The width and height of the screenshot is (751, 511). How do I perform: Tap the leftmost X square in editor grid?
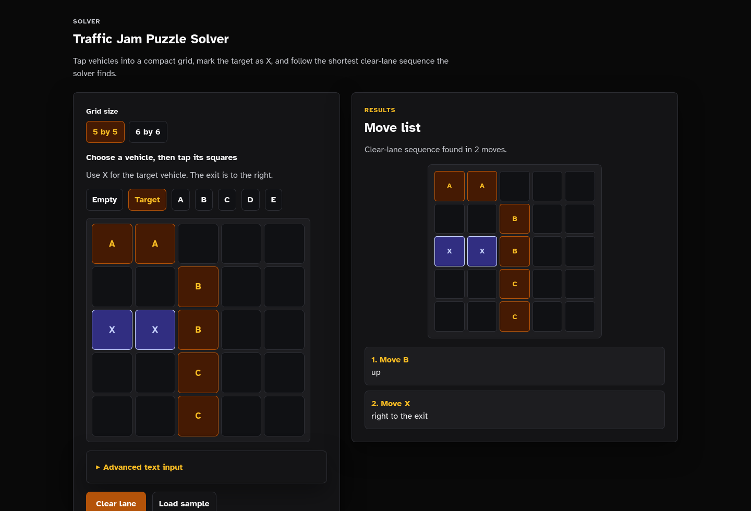pos(112,330)
